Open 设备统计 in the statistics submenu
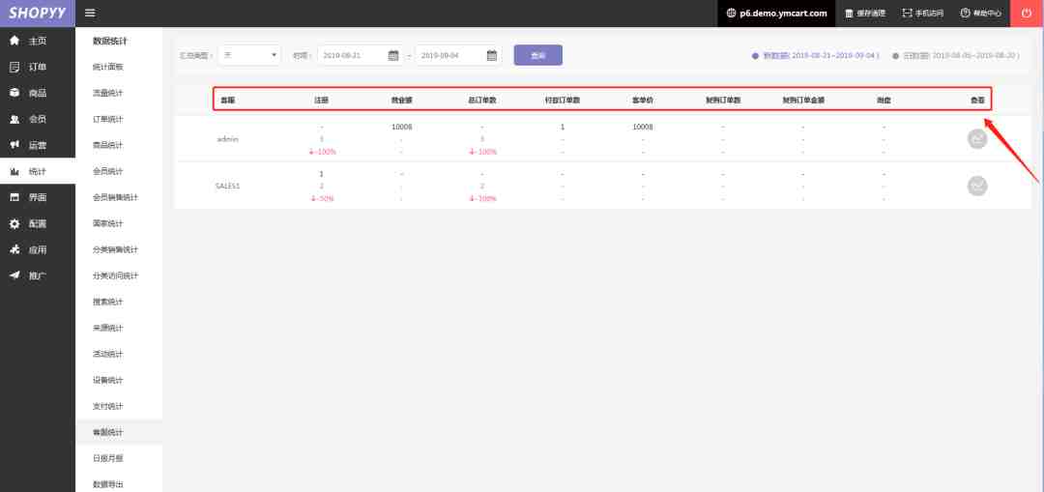This screenshot has height=492, width=1044. [x=108, y=380]
